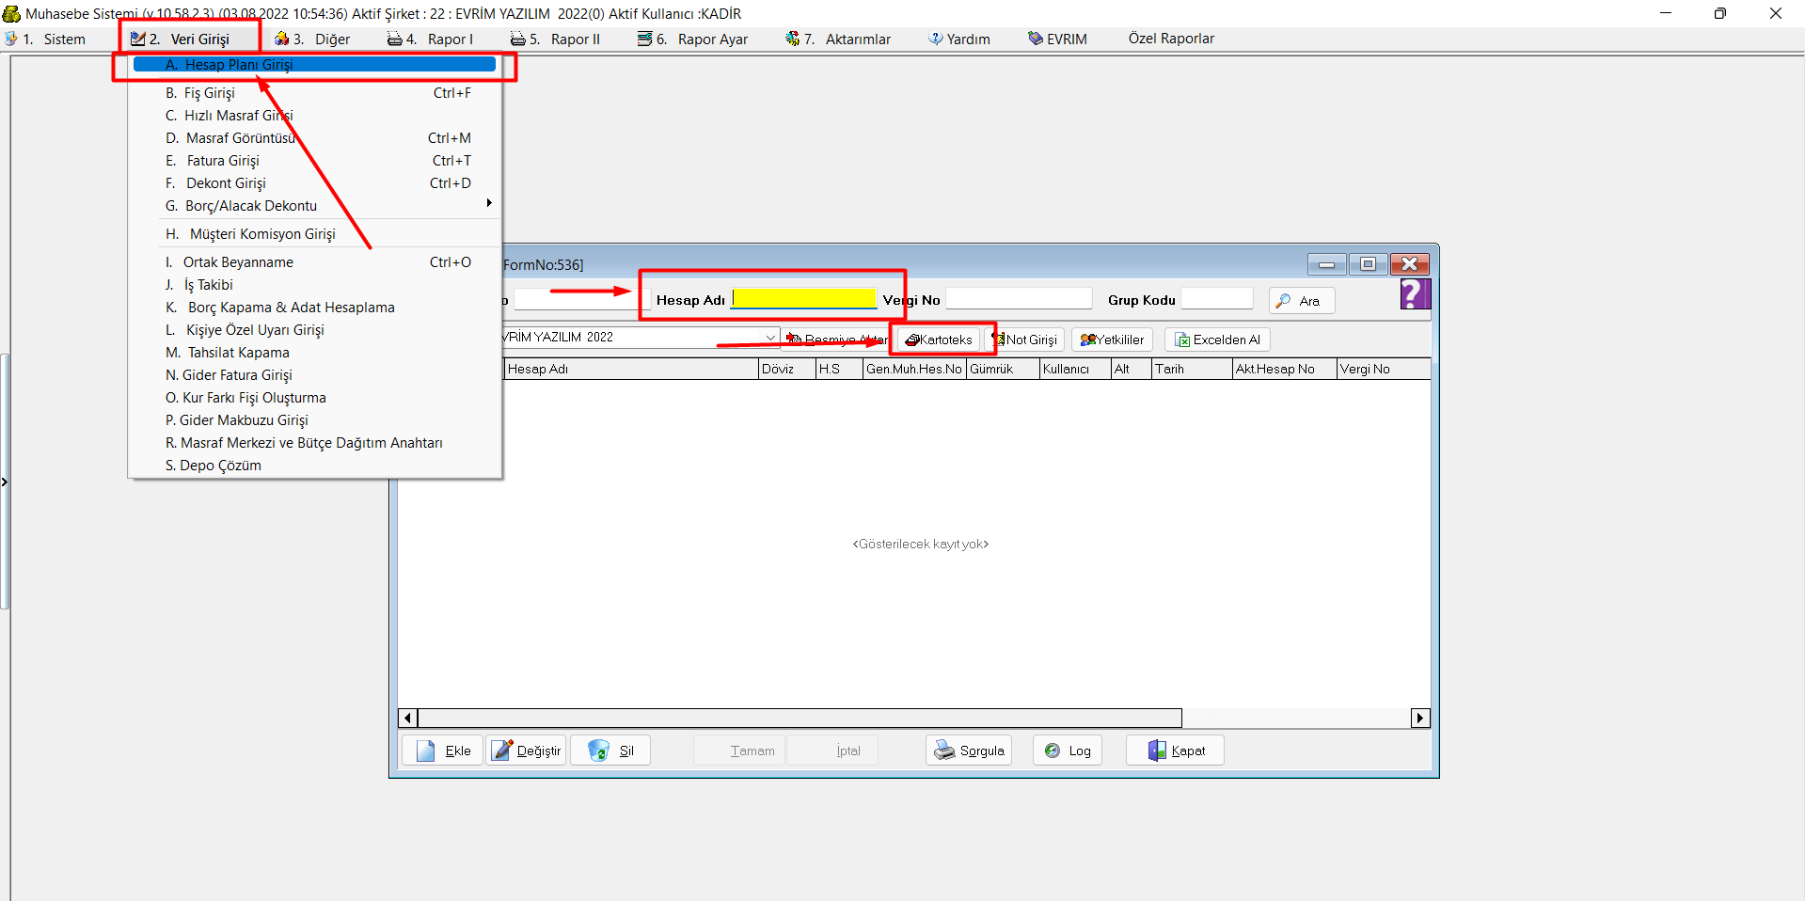This screenshot has width=1805, height=901.
Task: Open Not Girişi notes entry
Action: click(x=1027, y=340)
